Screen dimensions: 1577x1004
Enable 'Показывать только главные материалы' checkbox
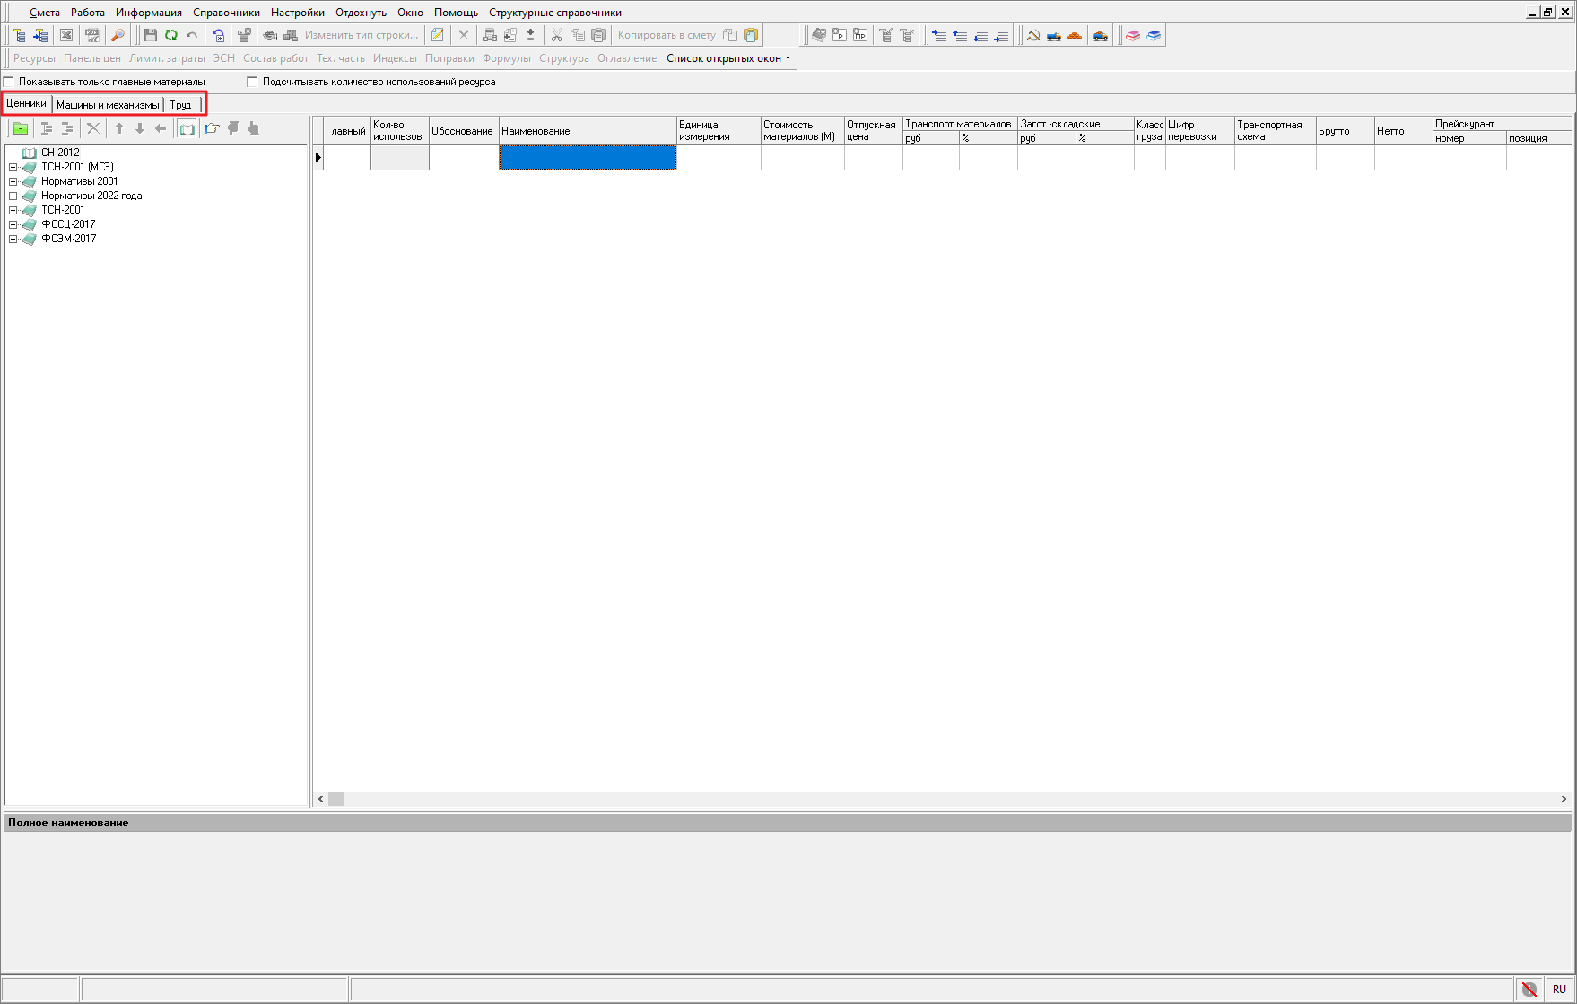pos(10,82)
